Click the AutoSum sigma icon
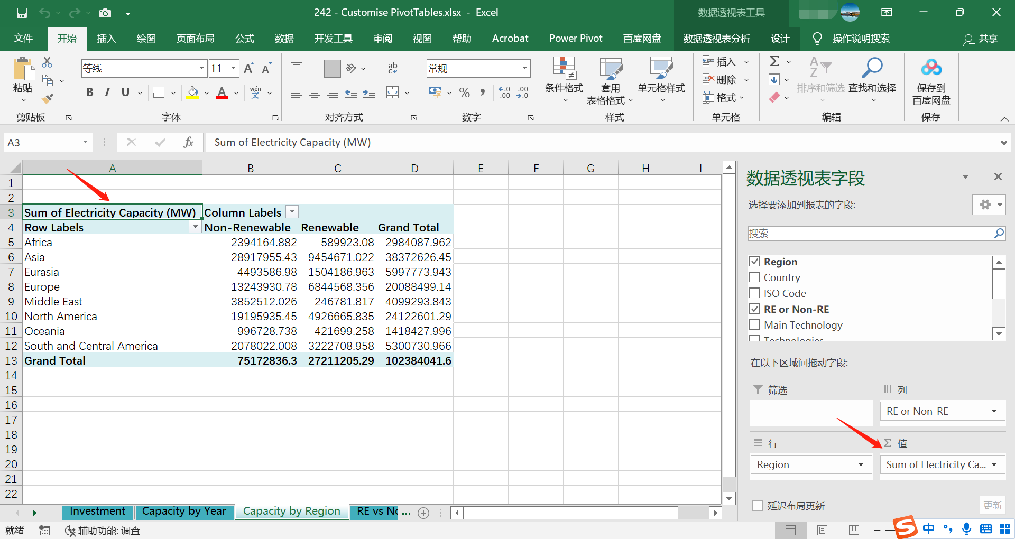Viewport: 1015px width, 539px height. tap(774, 61)
